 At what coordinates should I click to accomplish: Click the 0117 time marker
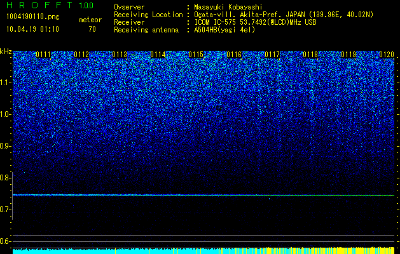pyautogui.click(x=272, y=55)
